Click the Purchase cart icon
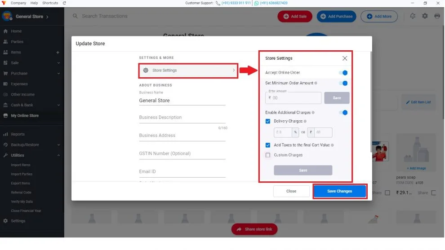 coord(5,73)
